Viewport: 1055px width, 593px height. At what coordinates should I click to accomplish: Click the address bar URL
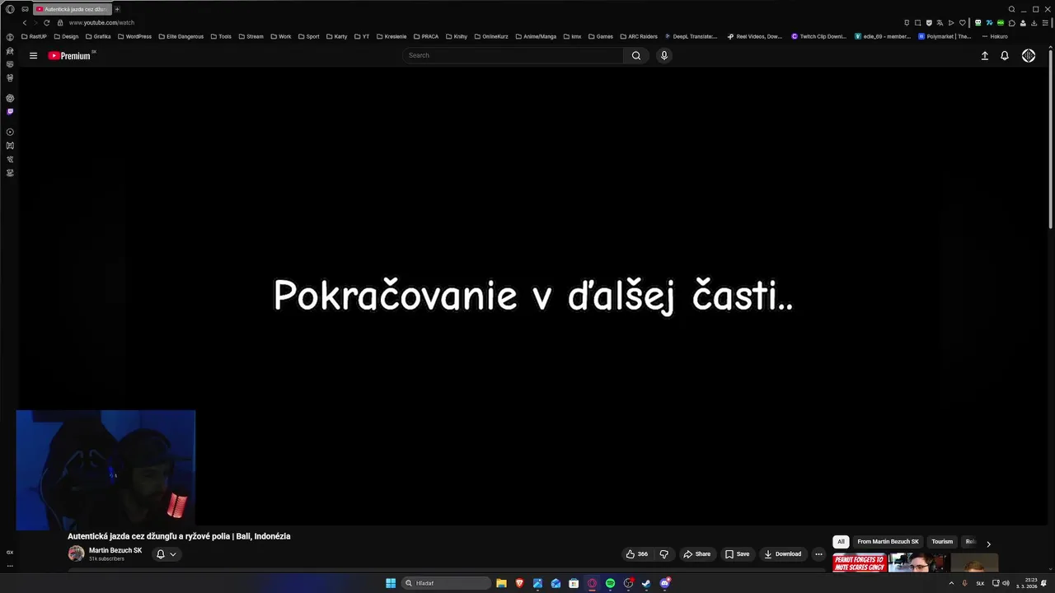(101, 22)
